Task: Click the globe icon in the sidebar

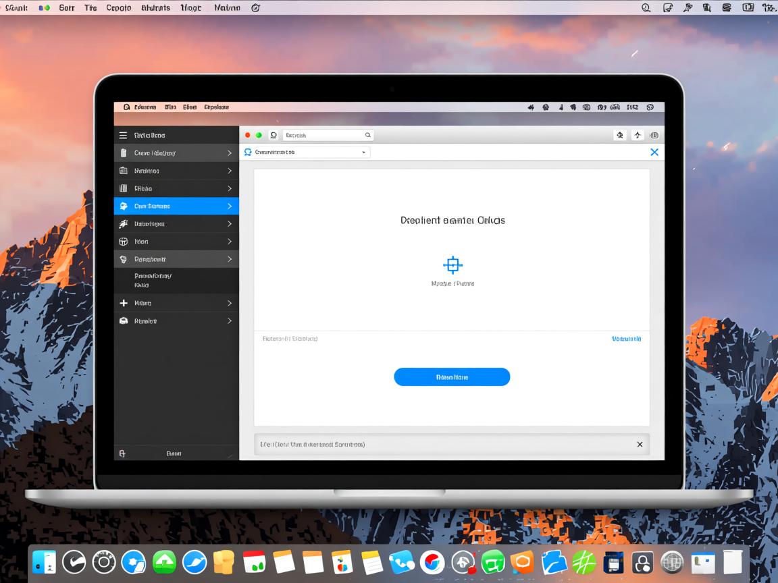Action: pos(123,242)
